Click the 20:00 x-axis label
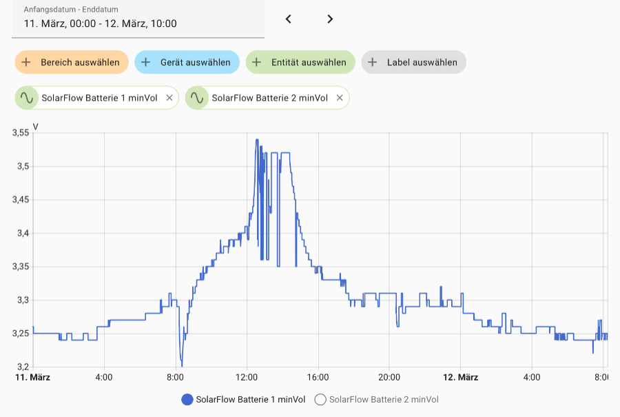Image resolution: width=620 pixels, height=417 pixels. pyautogui.click(x=389, y=378)
